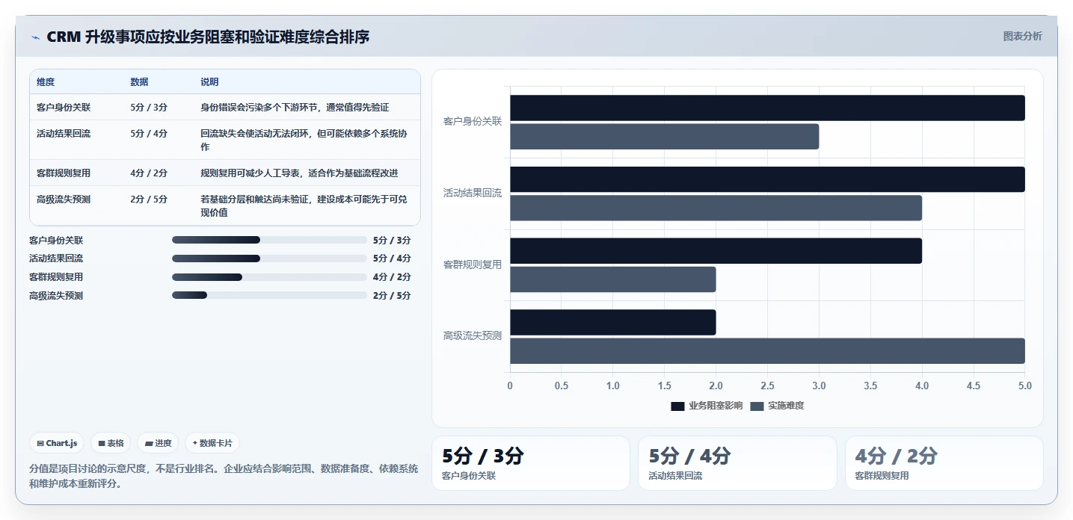The height and width of the screenshot is (520, 1073).
Task: Click the 数据 column header
Action: 139,82
